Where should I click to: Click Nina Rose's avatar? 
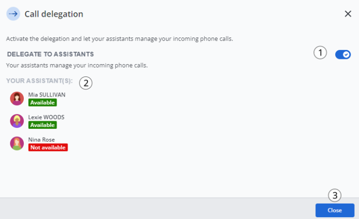[17, 143]
